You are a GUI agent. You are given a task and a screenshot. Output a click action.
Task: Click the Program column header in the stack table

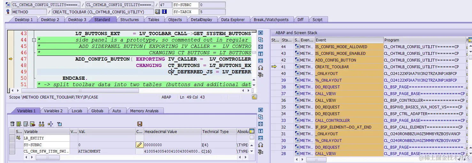424,40
